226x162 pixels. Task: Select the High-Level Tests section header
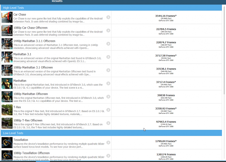tap(111, 8)
